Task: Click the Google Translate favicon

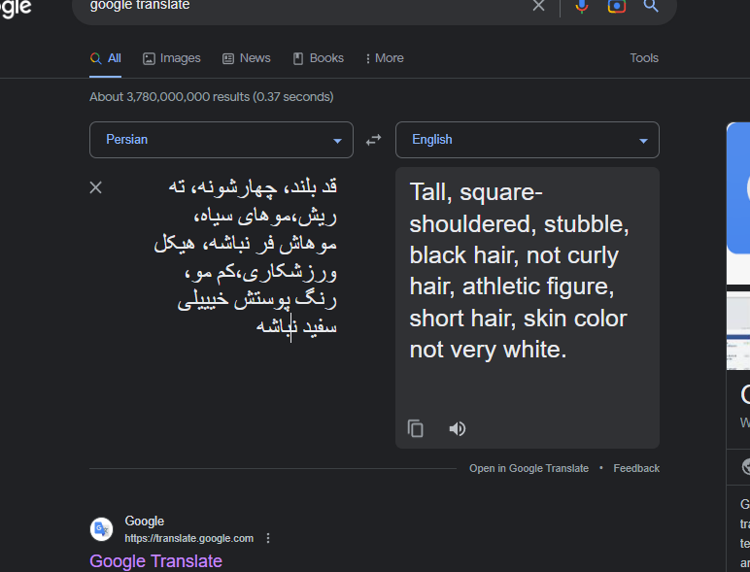Action: 101,529
